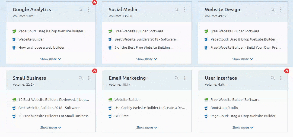
Task: Click the green megaphone icon beside BEE Free
Action: [110, 116]
